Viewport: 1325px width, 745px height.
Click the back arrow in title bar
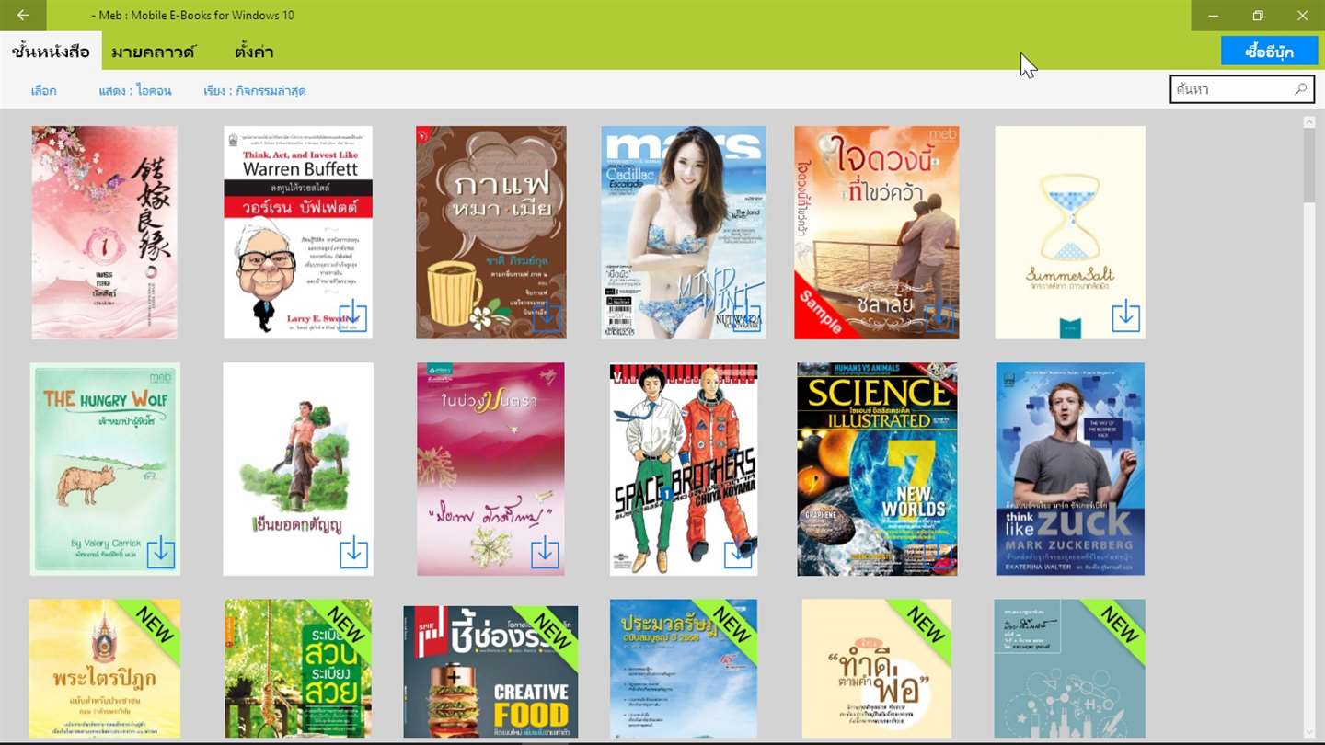pos(23,16)
